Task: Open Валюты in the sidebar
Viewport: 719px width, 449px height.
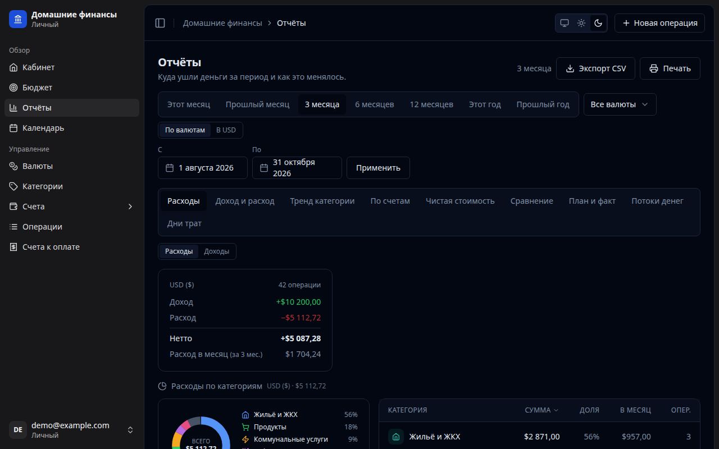Action: tap(72, 166)
